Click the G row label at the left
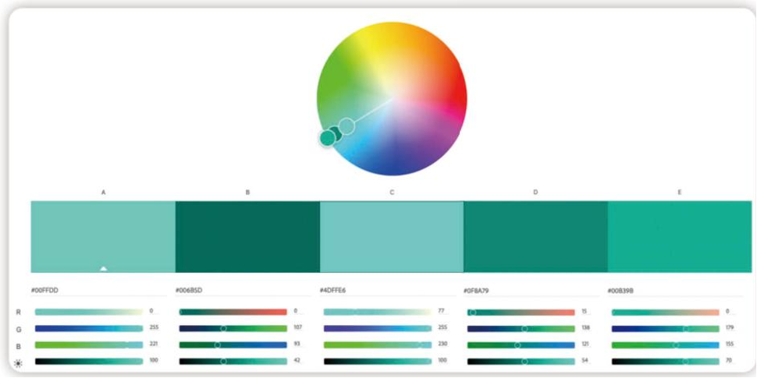 pyautogui.click(x=19, y=330)
